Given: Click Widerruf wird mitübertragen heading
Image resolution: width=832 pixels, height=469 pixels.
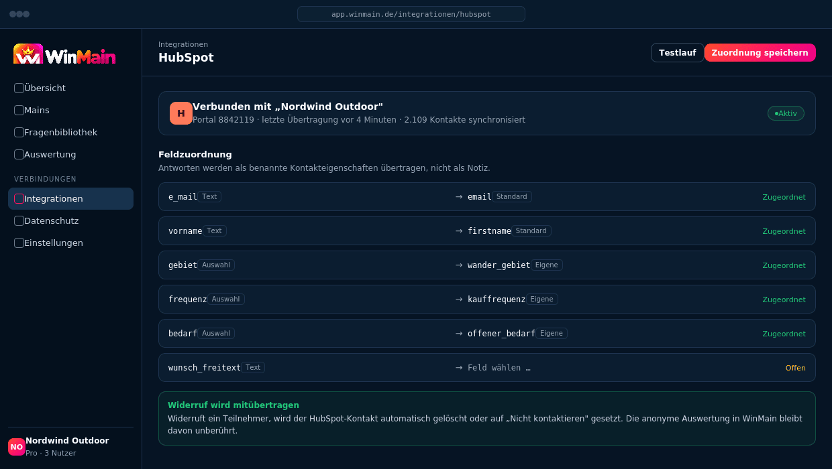Looking at the screenshot, I should coord(233,405).
